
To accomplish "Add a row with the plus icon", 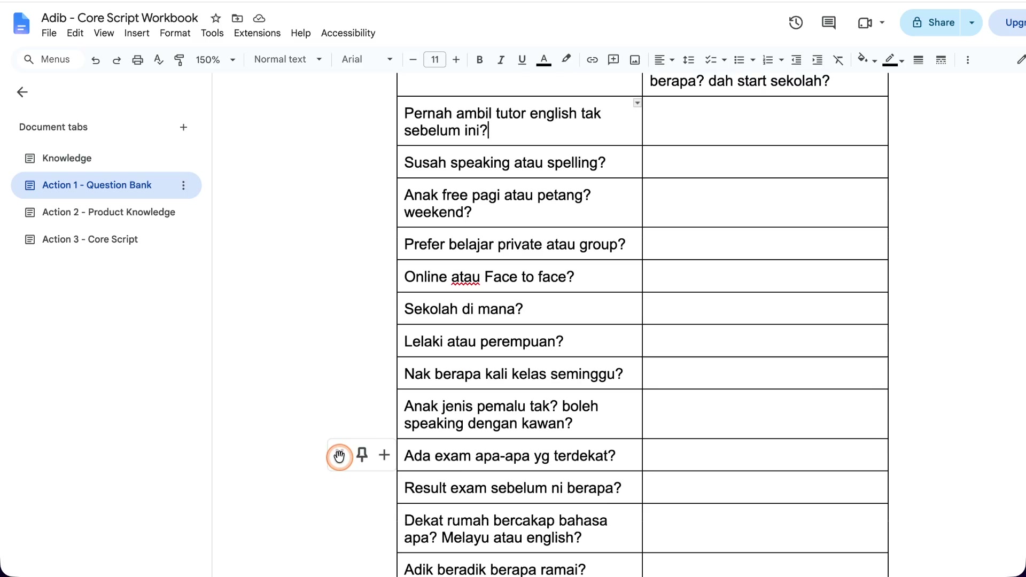I will pyautogui.click(x=384, y=455).
